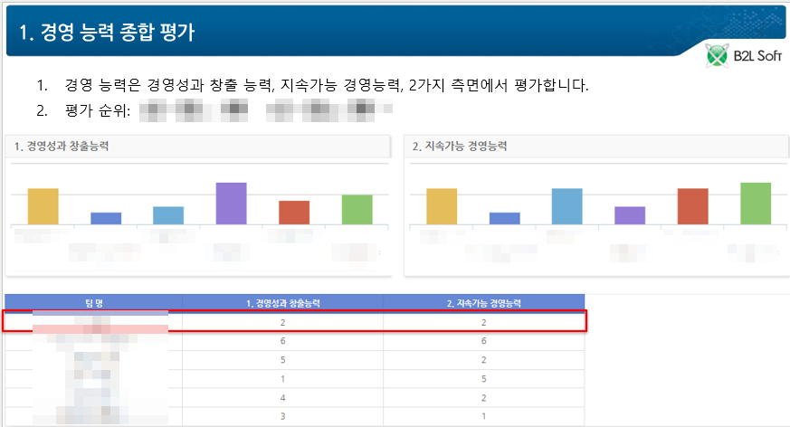Image resolution: width=790 pixels, height=427 pixels.
Task: Click the '2. 지속가능 경영능력' chart panel title
Action: pos(460,146)
